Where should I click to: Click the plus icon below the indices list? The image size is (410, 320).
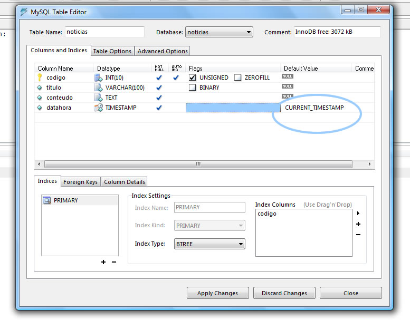(103, 262)
